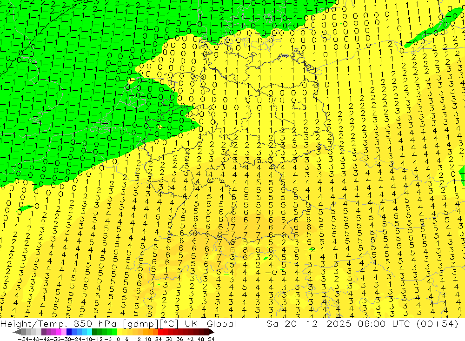Click the bright yellow swatch above scale label 0
This screenshot has height=341, width=465.
coord(120,332)
